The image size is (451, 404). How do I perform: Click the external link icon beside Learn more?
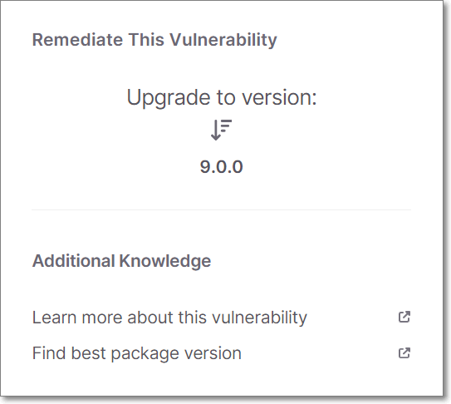(x=404, y=317)
